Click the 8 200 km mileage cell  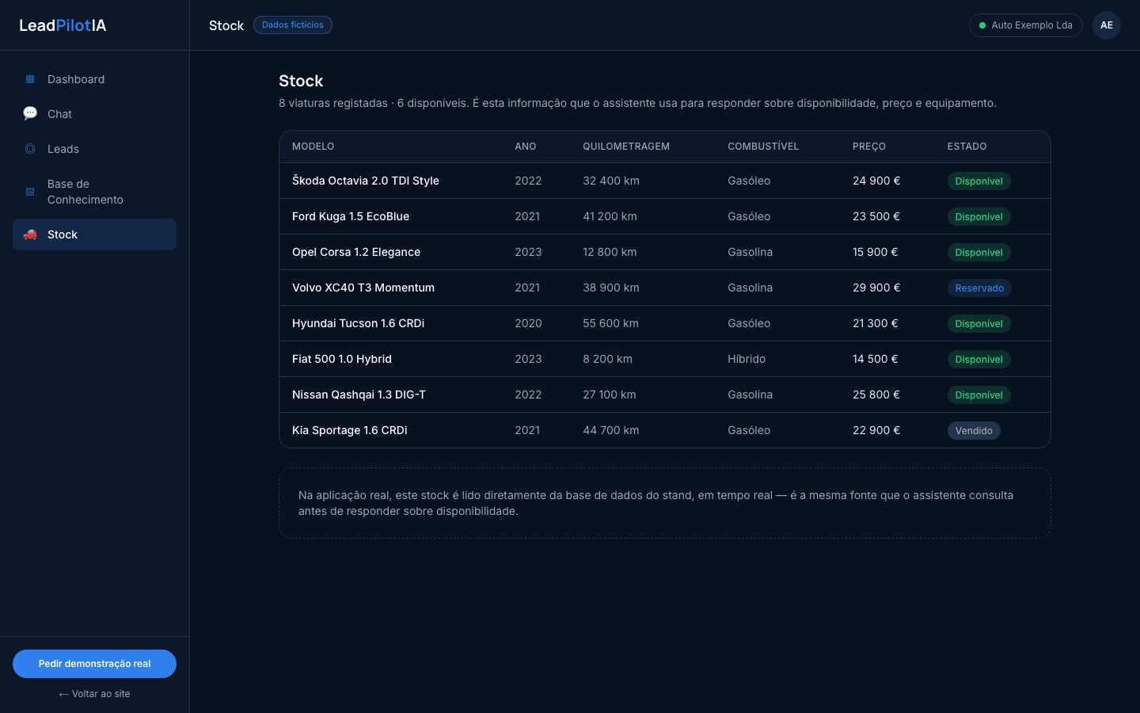pos(607,359)
